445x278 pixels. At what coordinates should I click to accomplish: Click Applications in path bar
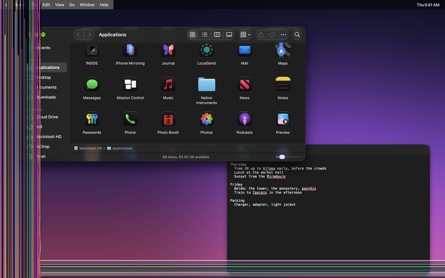(119, 148)
